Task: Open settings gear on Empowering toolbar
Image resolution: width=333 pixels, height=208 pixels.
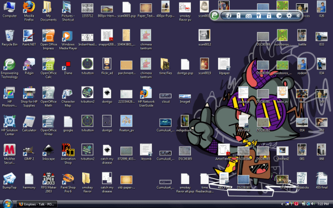Action: point(289,16)
